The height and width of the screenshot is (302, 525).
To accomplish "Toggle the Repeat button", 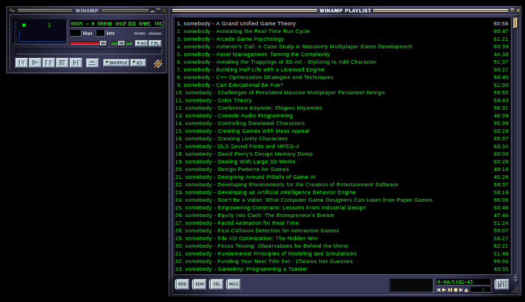I will click(138, 63).
